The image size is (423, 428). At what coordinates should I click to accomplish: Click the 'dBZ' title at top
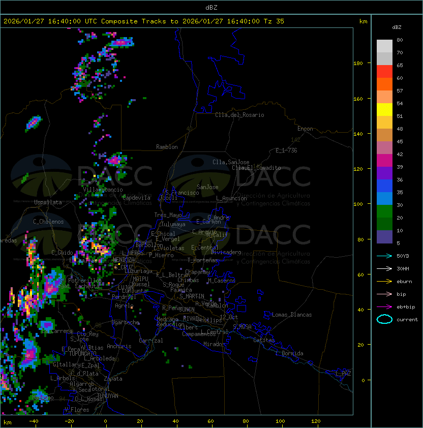(x=211, y=7)
